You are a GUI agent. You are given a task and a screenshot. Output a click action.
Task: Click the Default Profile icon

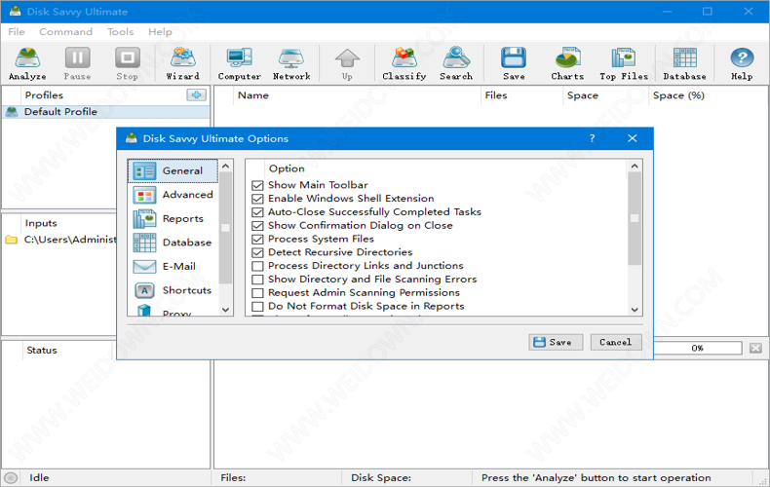12,112
